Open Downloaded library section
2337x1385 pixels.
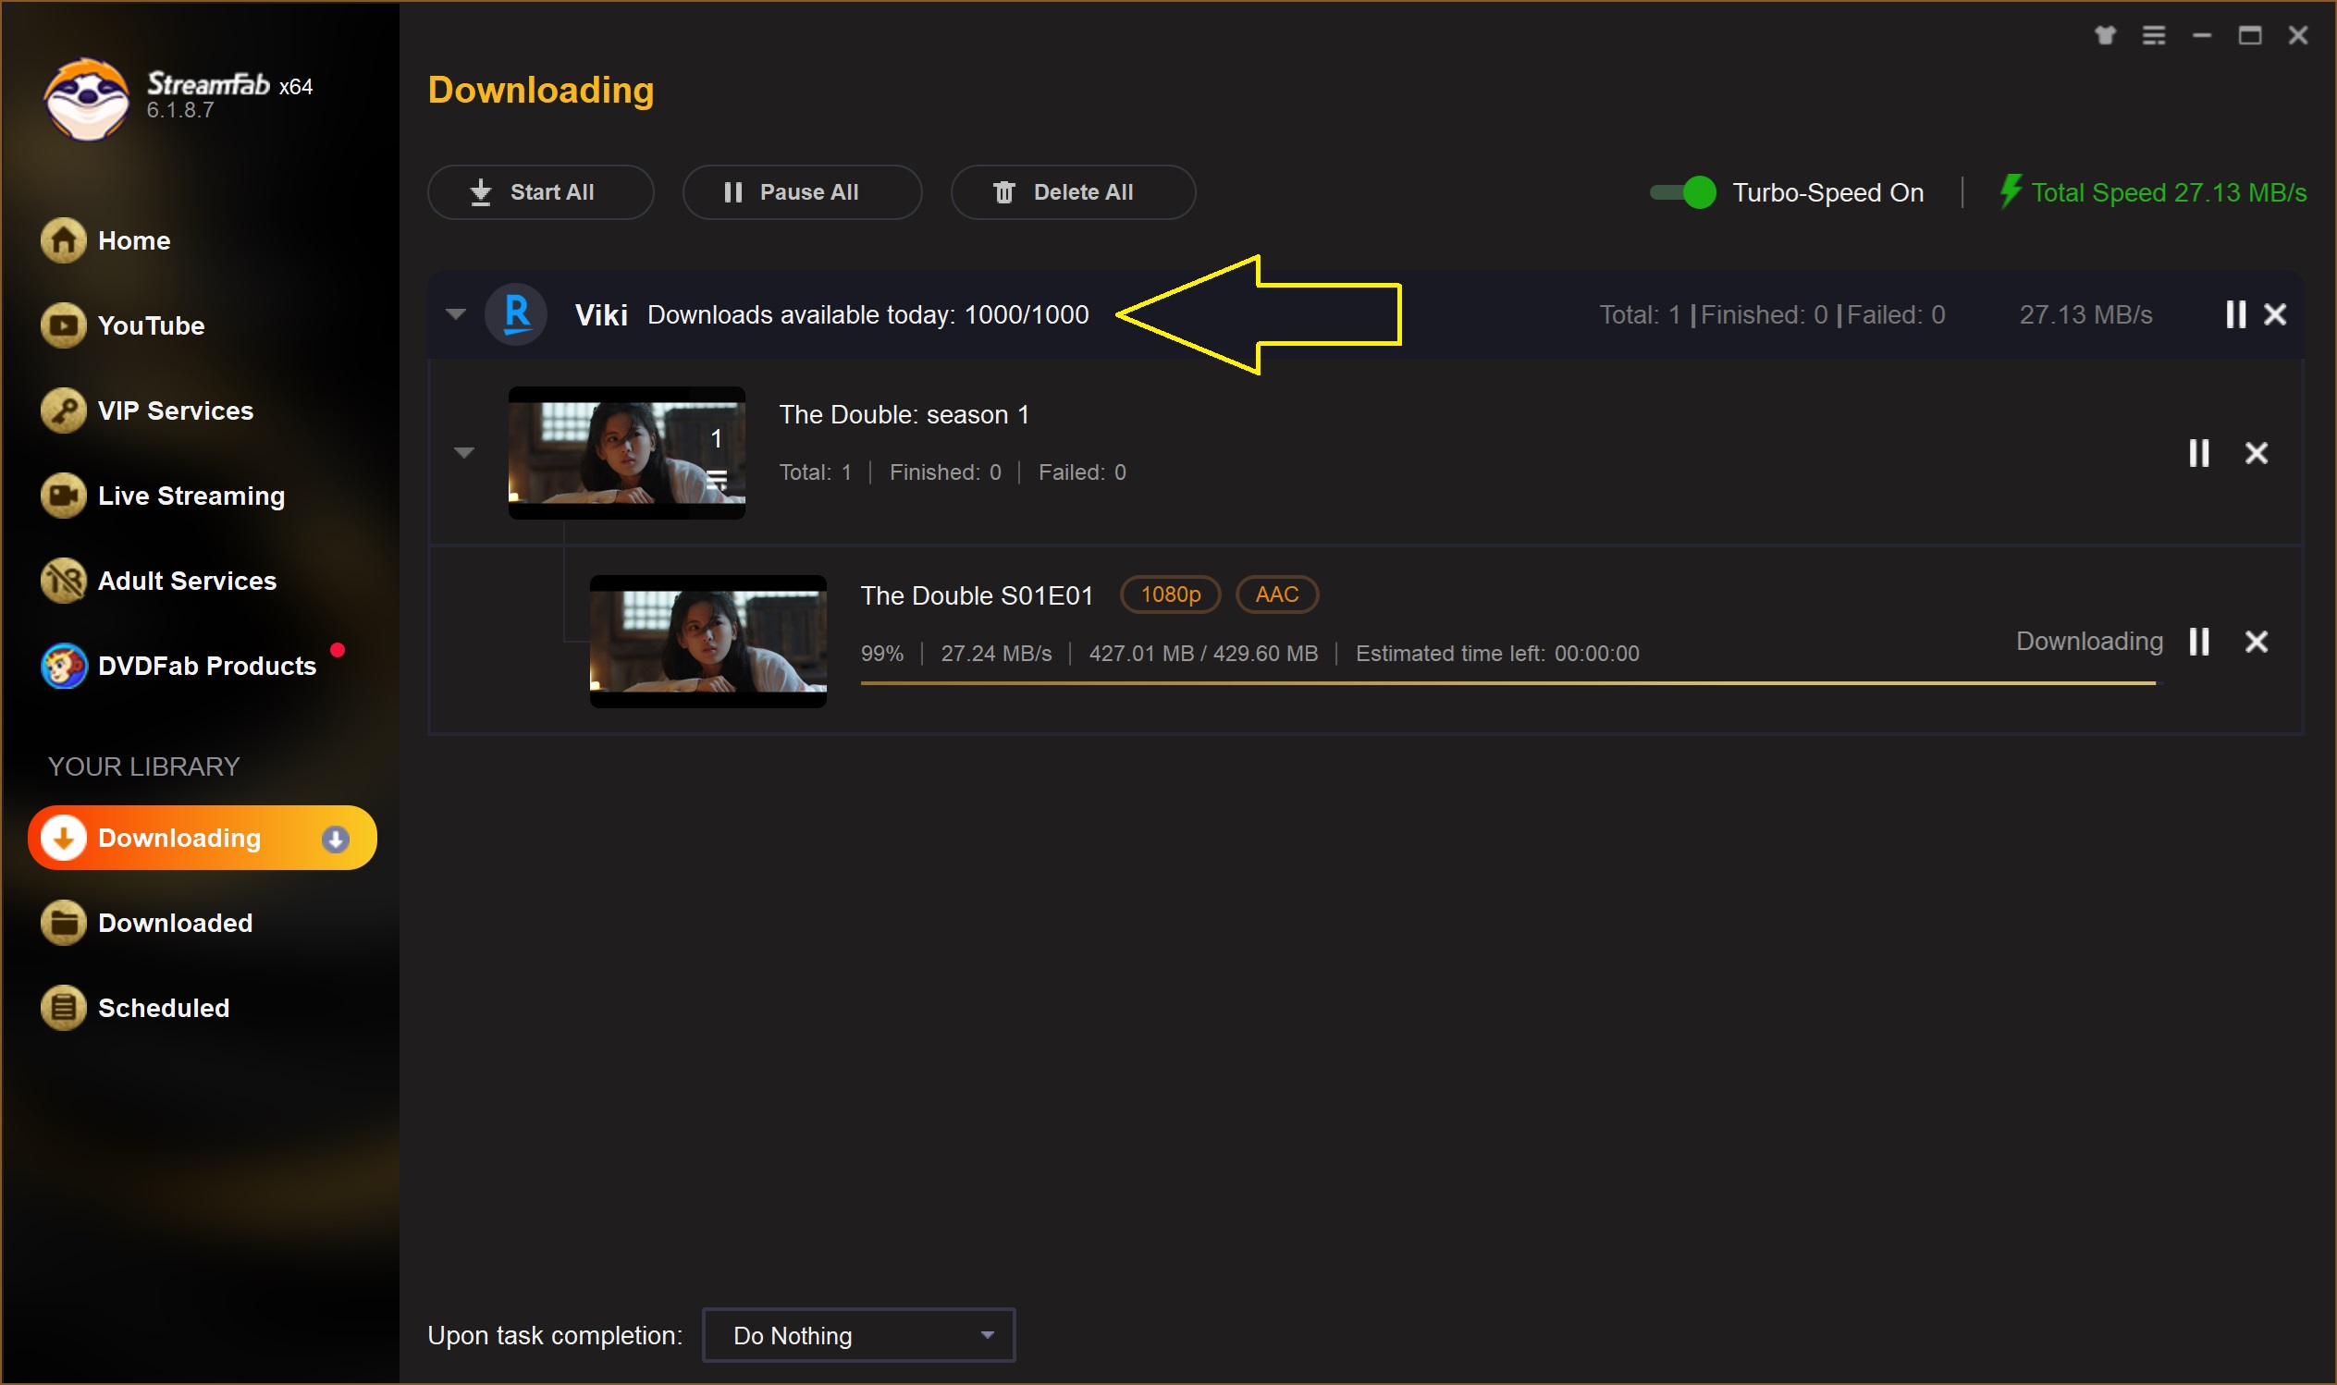[175, 923]
